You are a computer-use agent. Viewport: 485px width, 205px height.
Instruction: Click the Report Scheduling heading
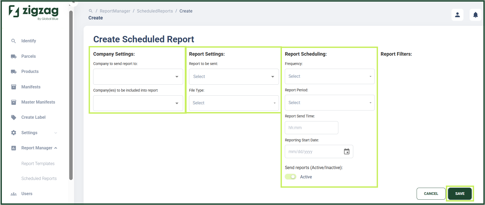click(306, 54)
